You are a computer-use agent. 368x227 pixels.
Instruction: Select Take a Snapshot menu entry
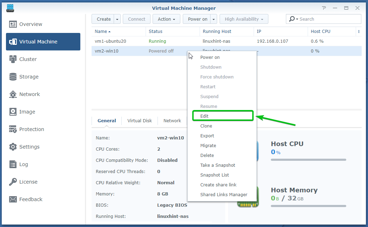point(218,165)
